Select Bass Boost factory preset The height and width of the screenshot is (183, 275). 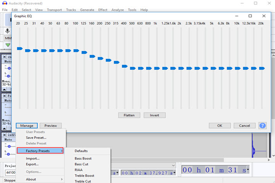click(83, 159)
